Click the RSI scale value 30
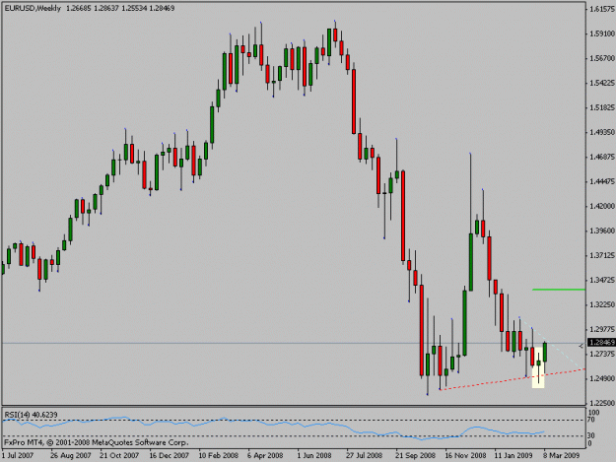This screenshot has width=616, height=462. tap(592, 435)
